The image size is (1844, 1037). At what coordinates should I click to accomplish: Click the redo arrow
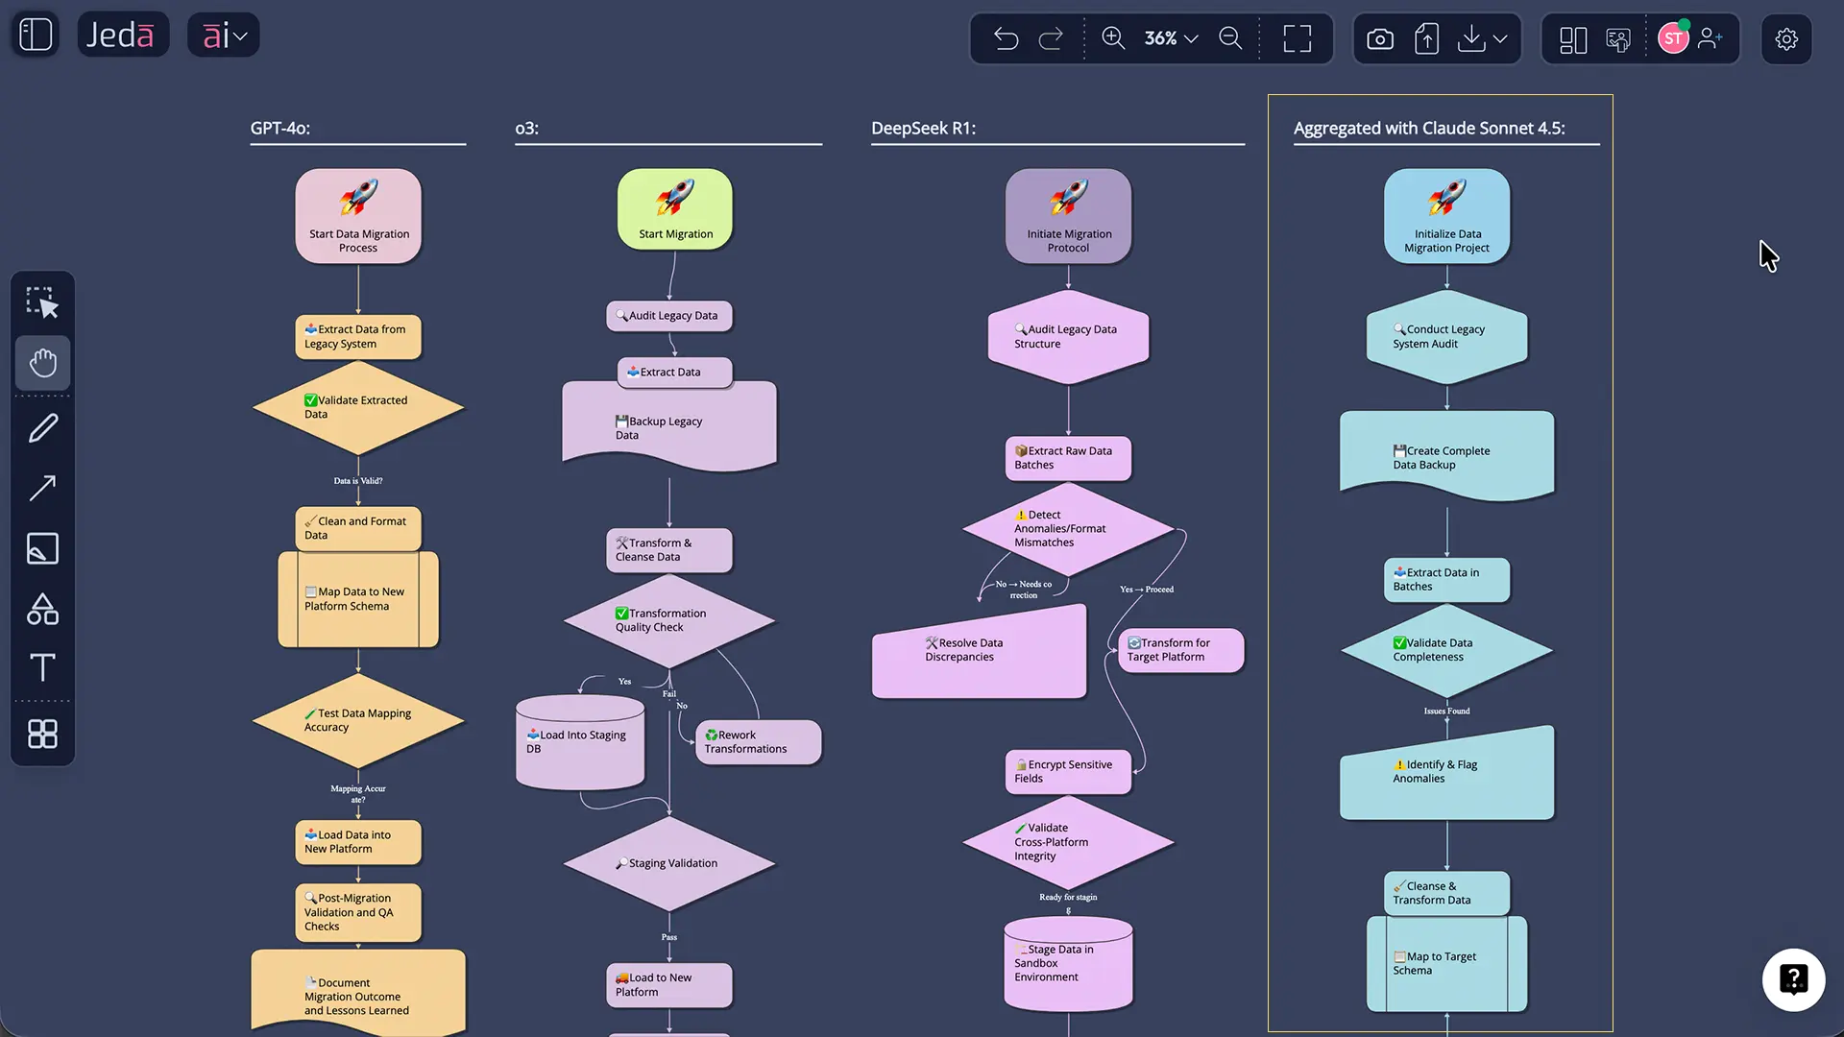(x=1051, y=38)
